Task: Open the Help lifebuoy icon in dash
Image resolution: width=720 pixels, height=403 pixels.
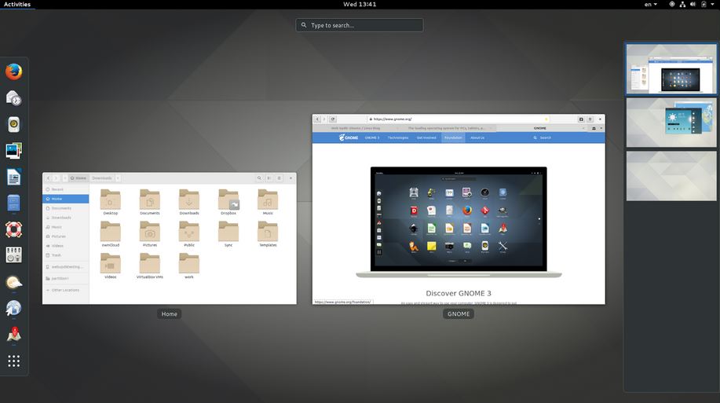Action: tap(14, 229)
